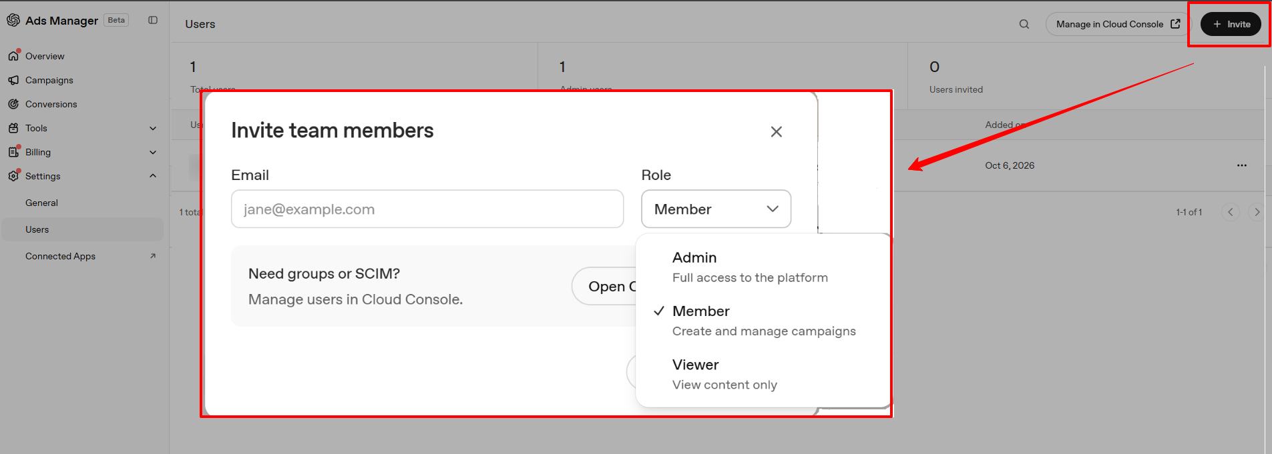
Task: Expand the Tools menu chevron
Action: [153, 128]
